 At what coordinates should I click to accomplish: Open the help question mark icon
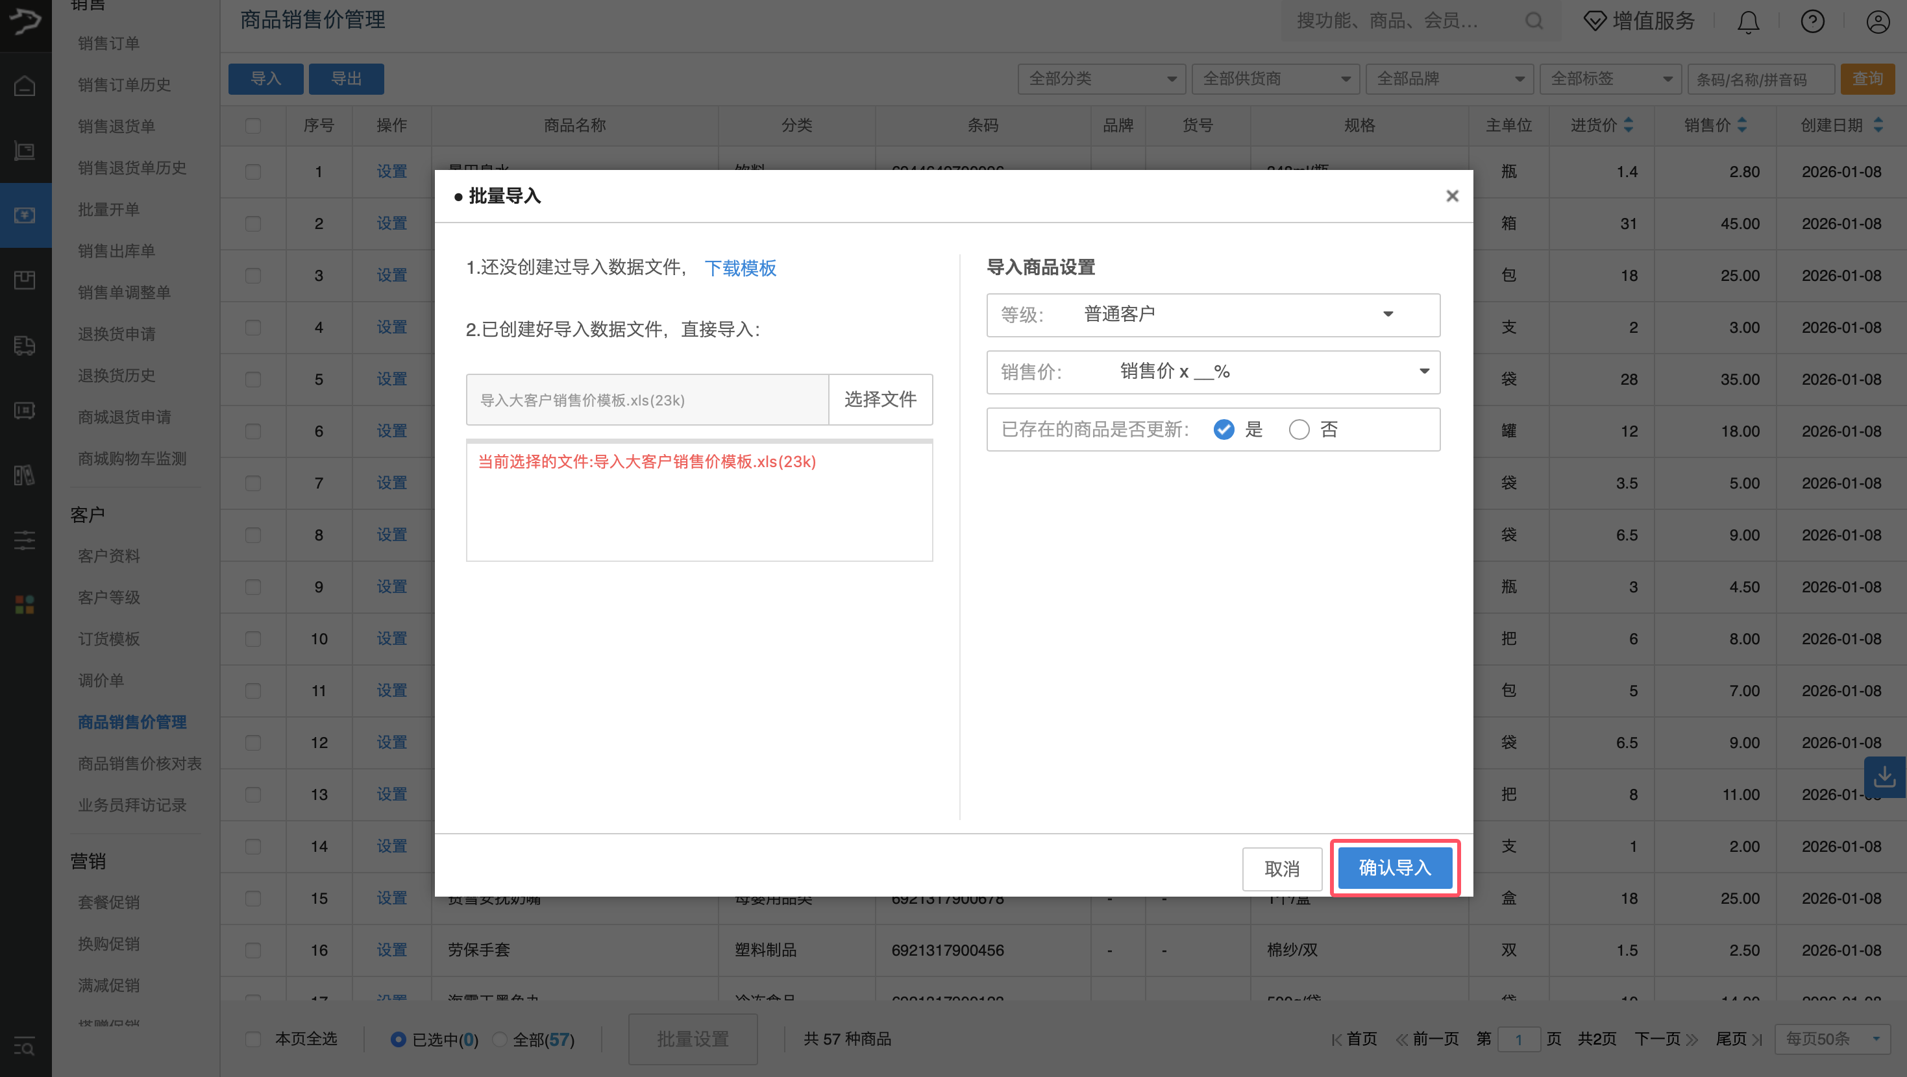[1813, 21]
